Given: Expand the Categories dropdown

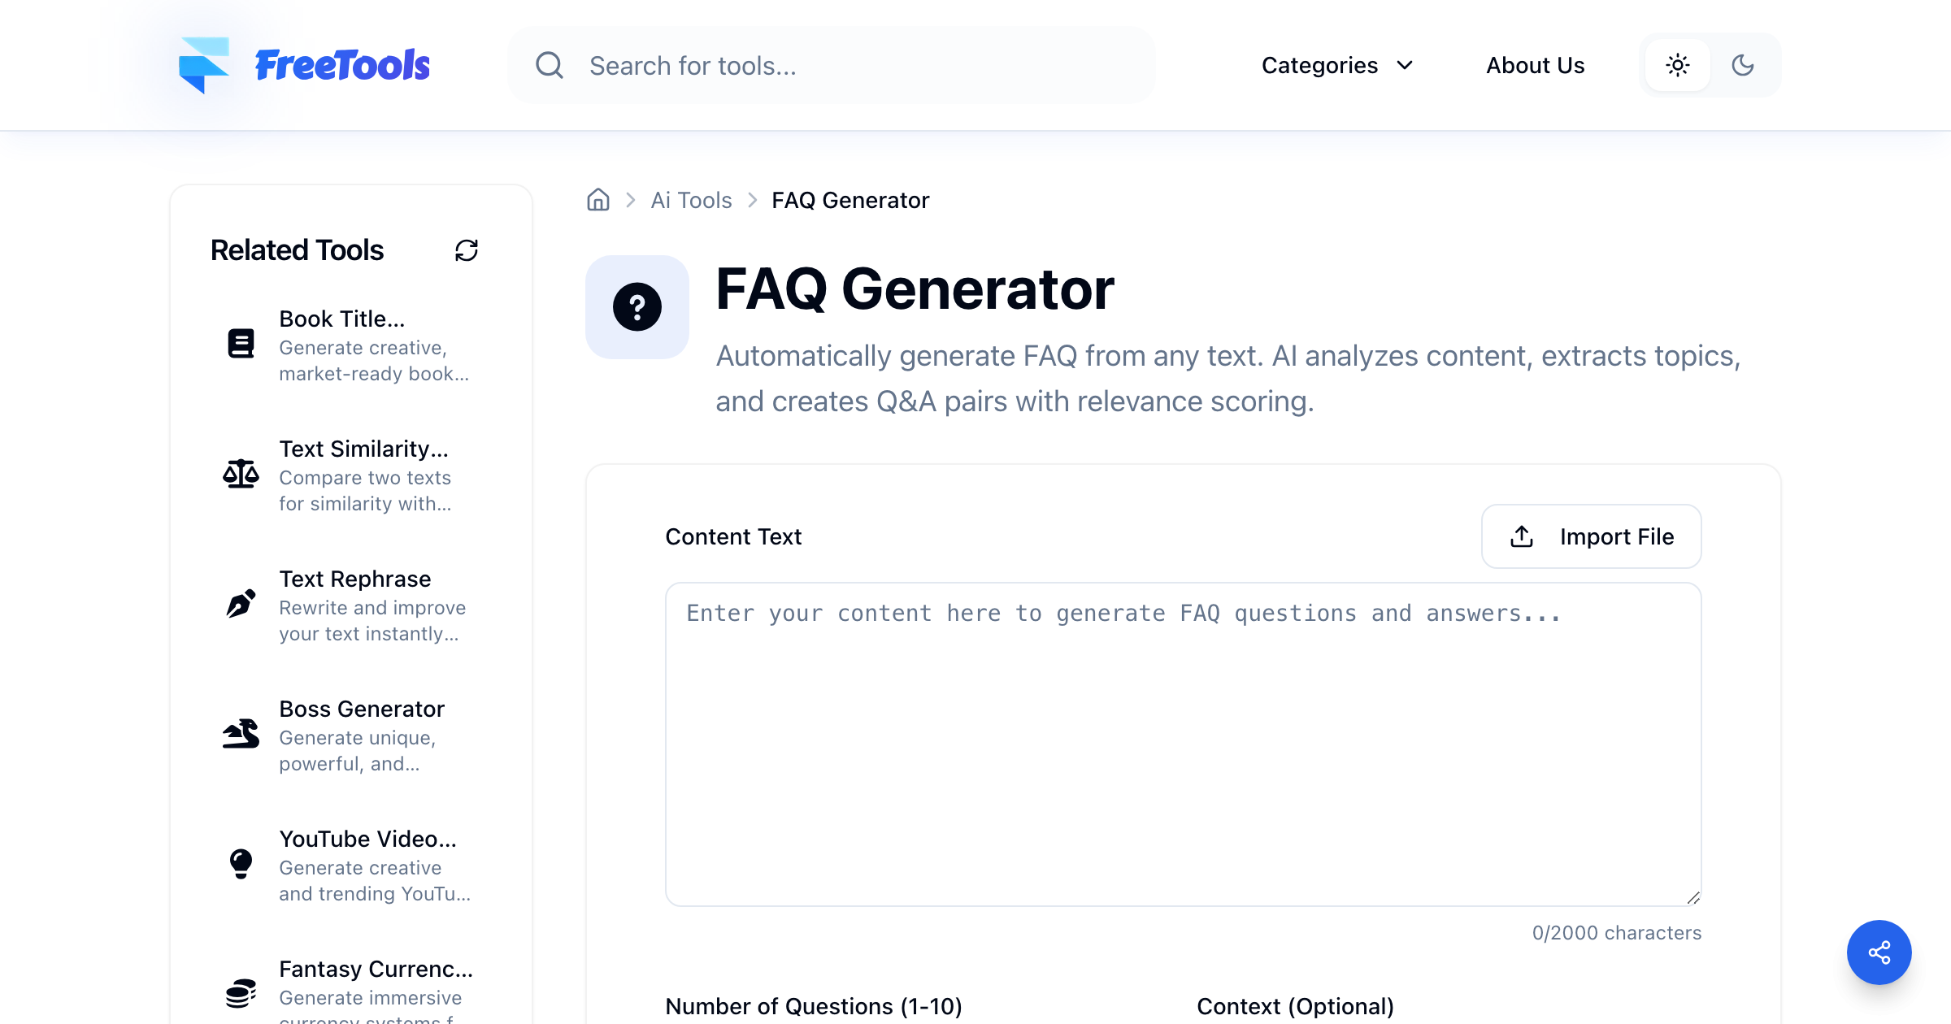Looking at the screenshot, I should (1337, 65).
